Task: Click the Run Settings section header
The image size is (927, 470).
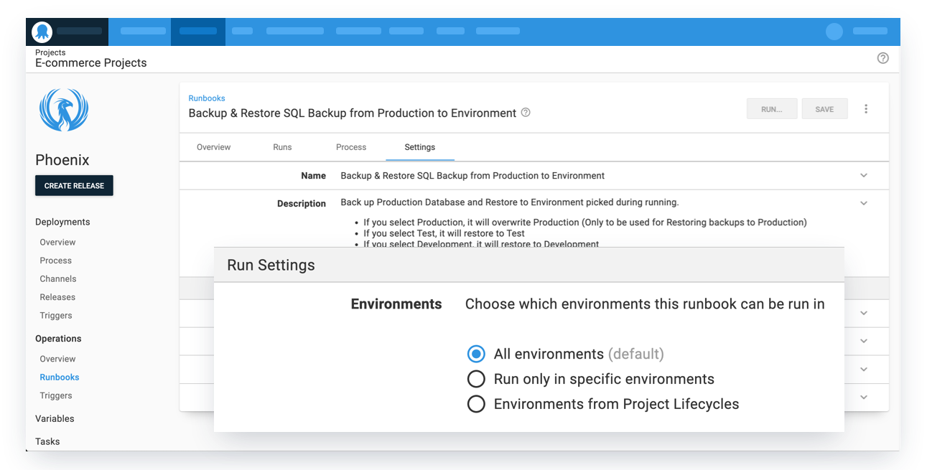Action: pyautogui.click(x=529, y=265)
